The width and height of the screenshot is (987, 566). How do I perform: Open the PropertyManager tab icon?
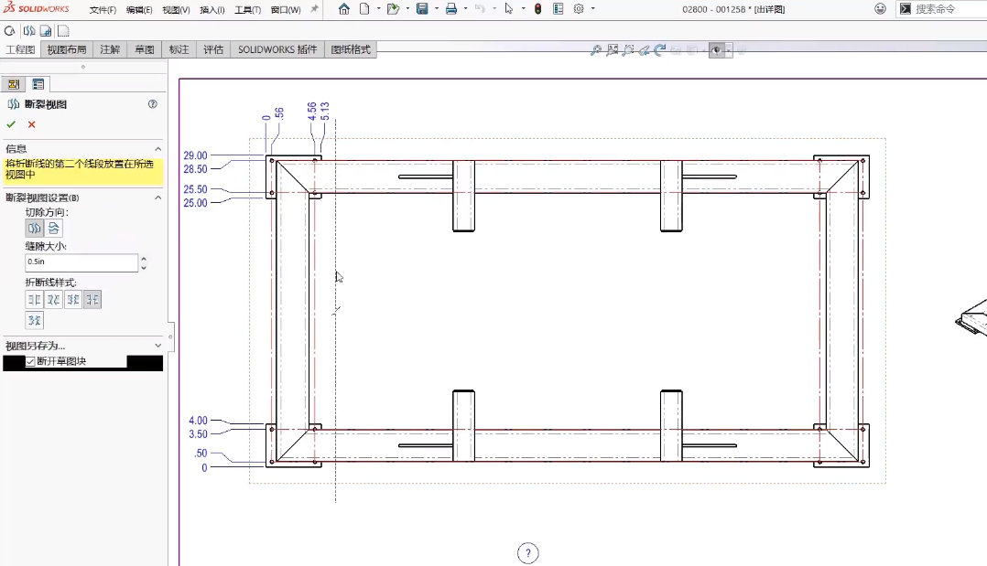click(38, 84)
